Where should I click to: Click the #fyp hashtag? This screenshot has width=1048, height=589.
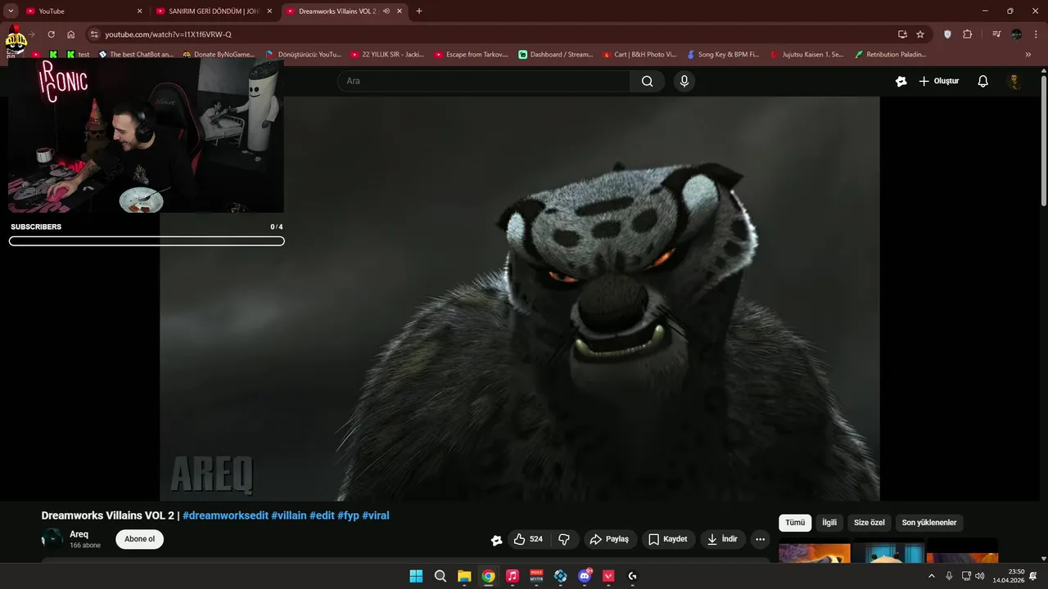point(348,516)
